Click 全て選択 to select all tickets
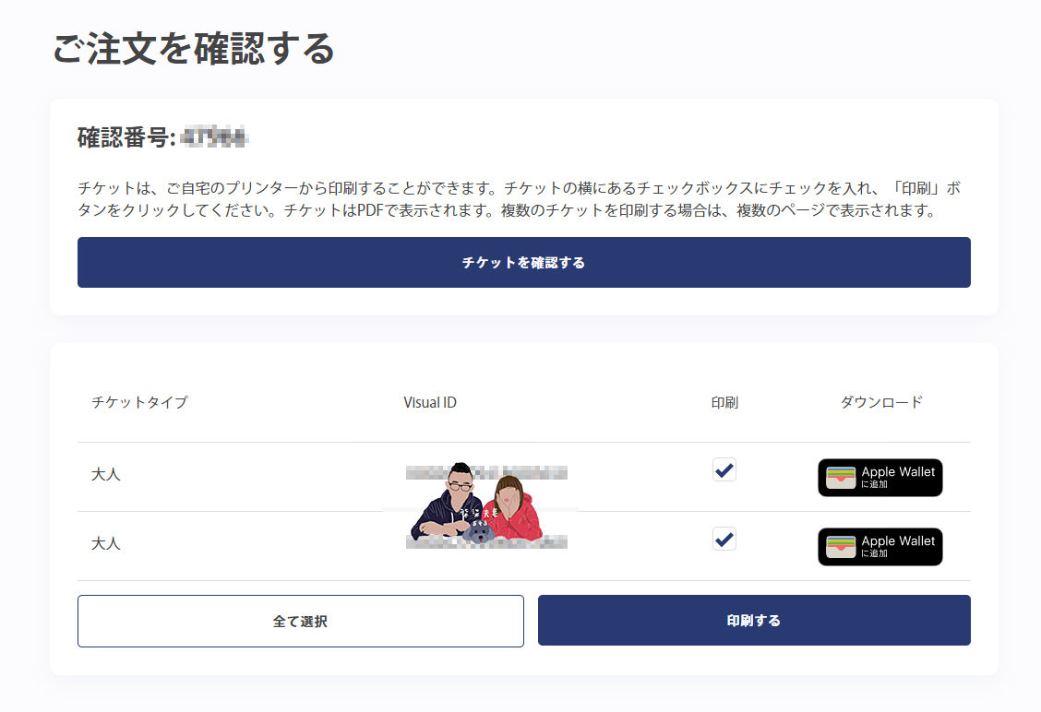This screenshot has width=1041, height=712. [x=301, y=620]
